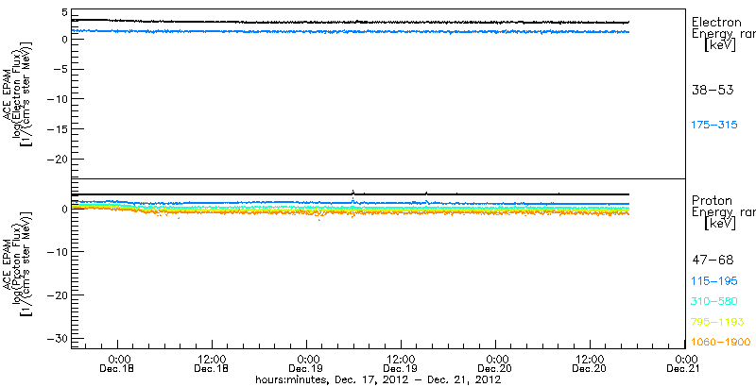Click the 795-1193 proton energy legend label
Viewport: 756px width, 387px height.
718,322
